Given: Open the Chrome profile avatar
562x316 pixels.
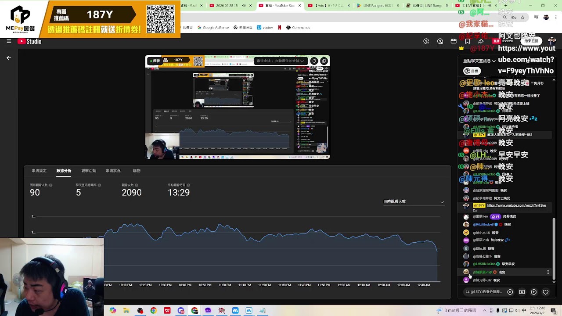Looking at the screenshot, I should [546, 17].
